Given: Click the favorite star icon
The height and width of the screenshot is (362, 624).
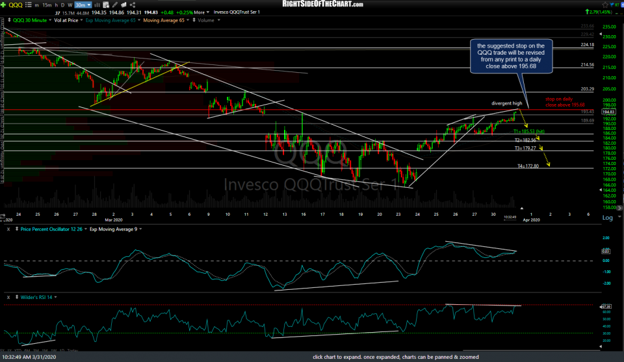Looking at the screenshot, I should pos(605,5).
